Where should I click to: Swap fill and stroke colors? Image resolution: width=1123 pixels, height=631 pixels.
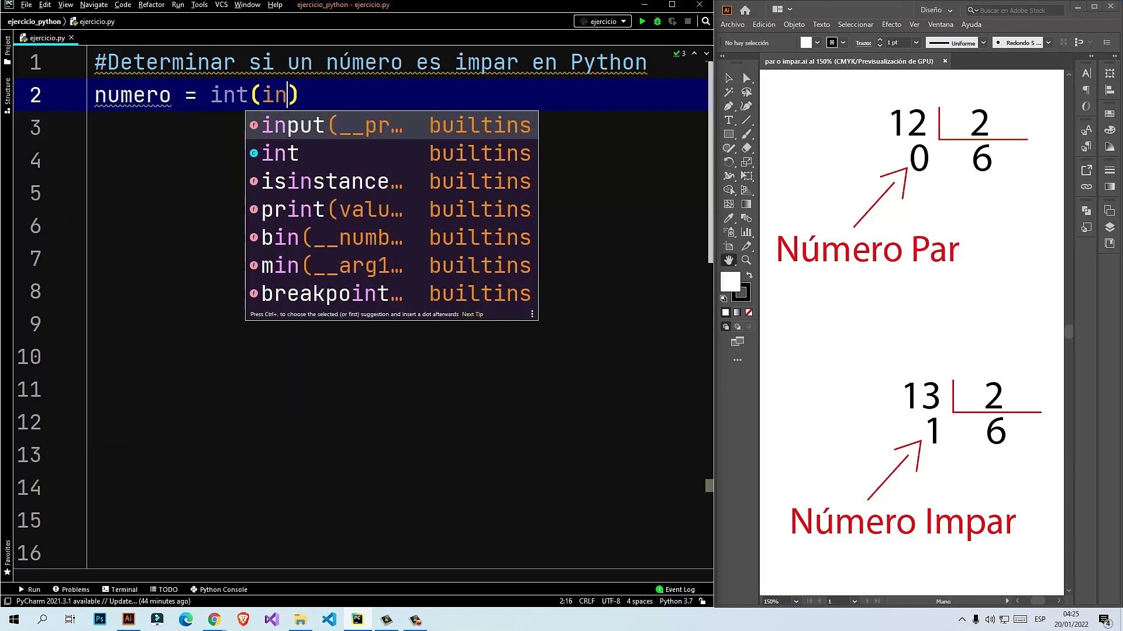pos(749,275)
